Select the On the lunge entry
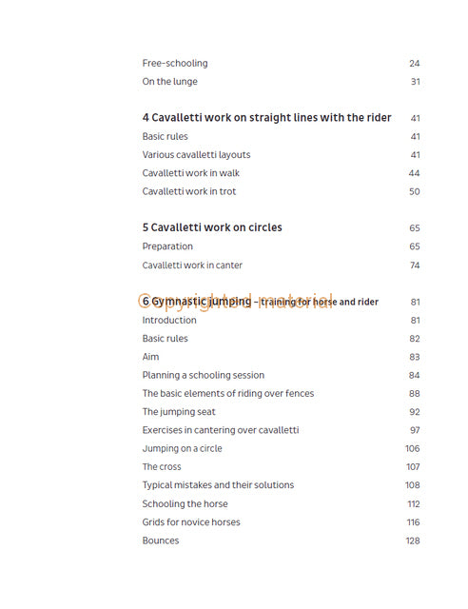The image size is (468, 609). [169, 82]
